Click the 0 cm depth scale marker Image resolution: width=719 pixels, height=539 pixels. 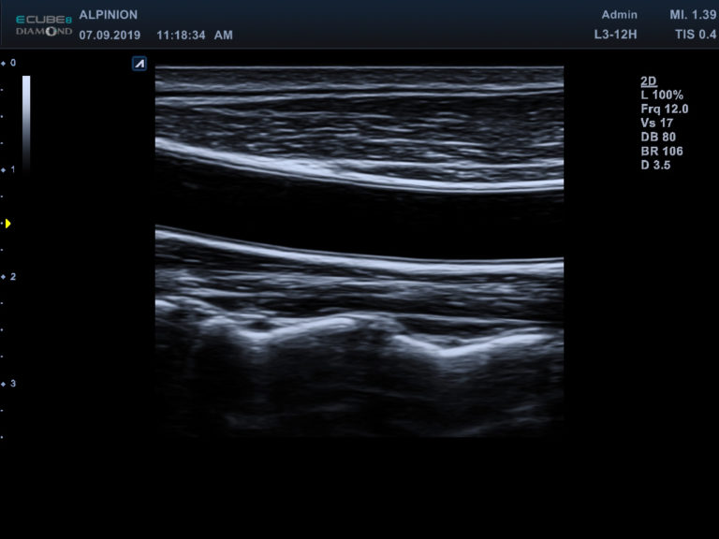[x=9, y=63]
